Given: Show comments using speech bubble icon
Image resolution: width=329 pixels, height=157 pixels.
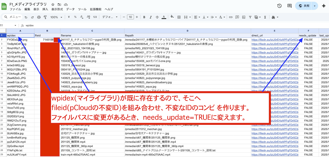Looking at the screenshot, I should pyautogui.click(x=289, y=6).
